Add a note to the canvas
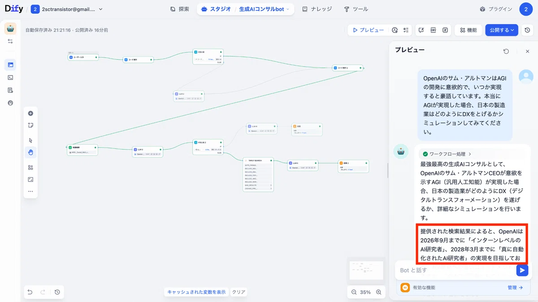 [30, 125]
